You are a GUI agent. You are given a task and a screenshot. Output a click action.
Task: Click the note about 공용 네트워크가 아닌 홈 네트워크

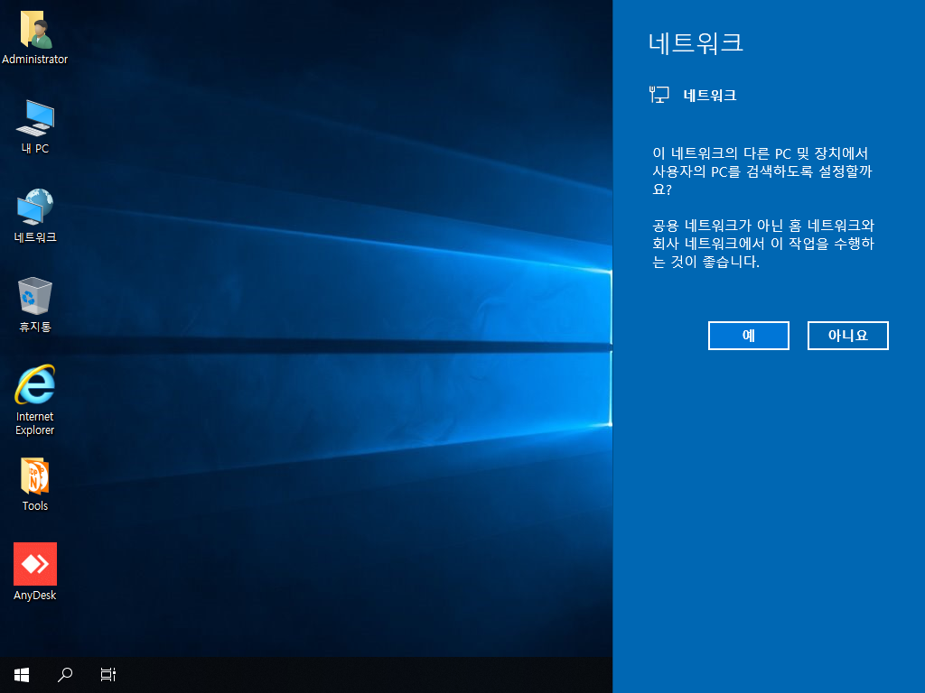pyautogui.click(x=763, y=244)
